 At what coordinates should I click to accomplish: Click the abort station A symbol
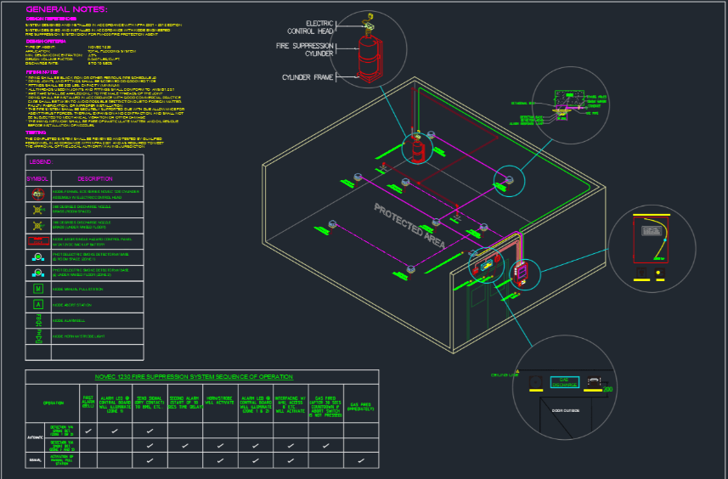(38, 305)
